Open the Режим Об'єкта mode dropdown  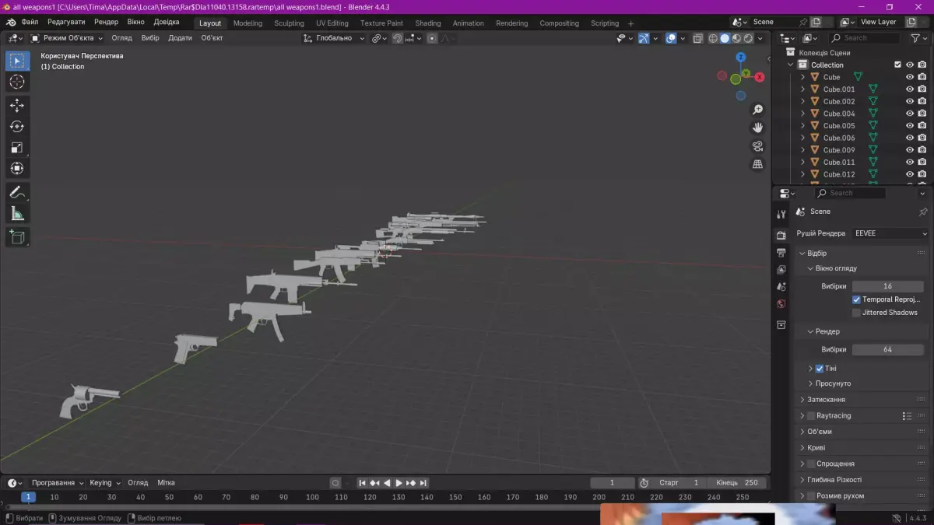67,38
